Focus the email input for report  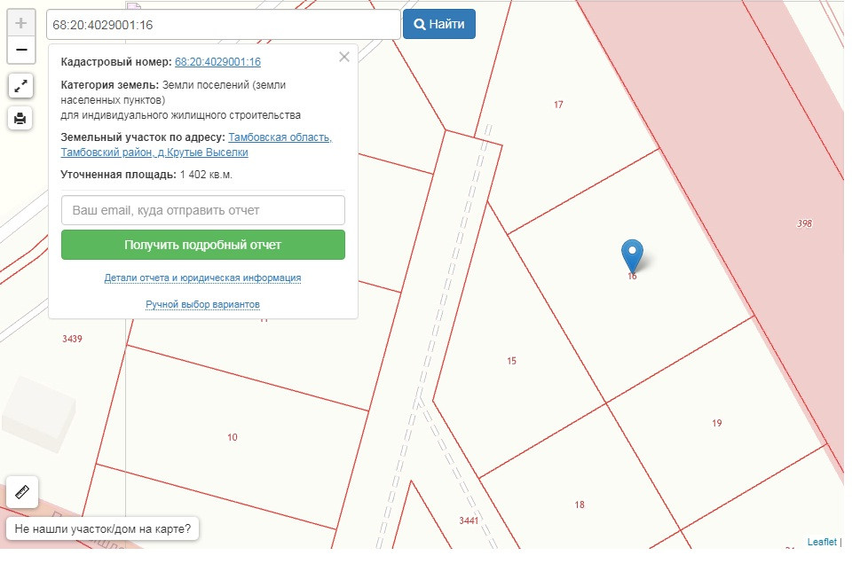click(203, 211)
